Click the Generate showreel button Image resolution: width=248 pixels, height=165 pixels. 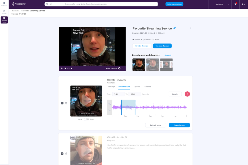[162, 46]
